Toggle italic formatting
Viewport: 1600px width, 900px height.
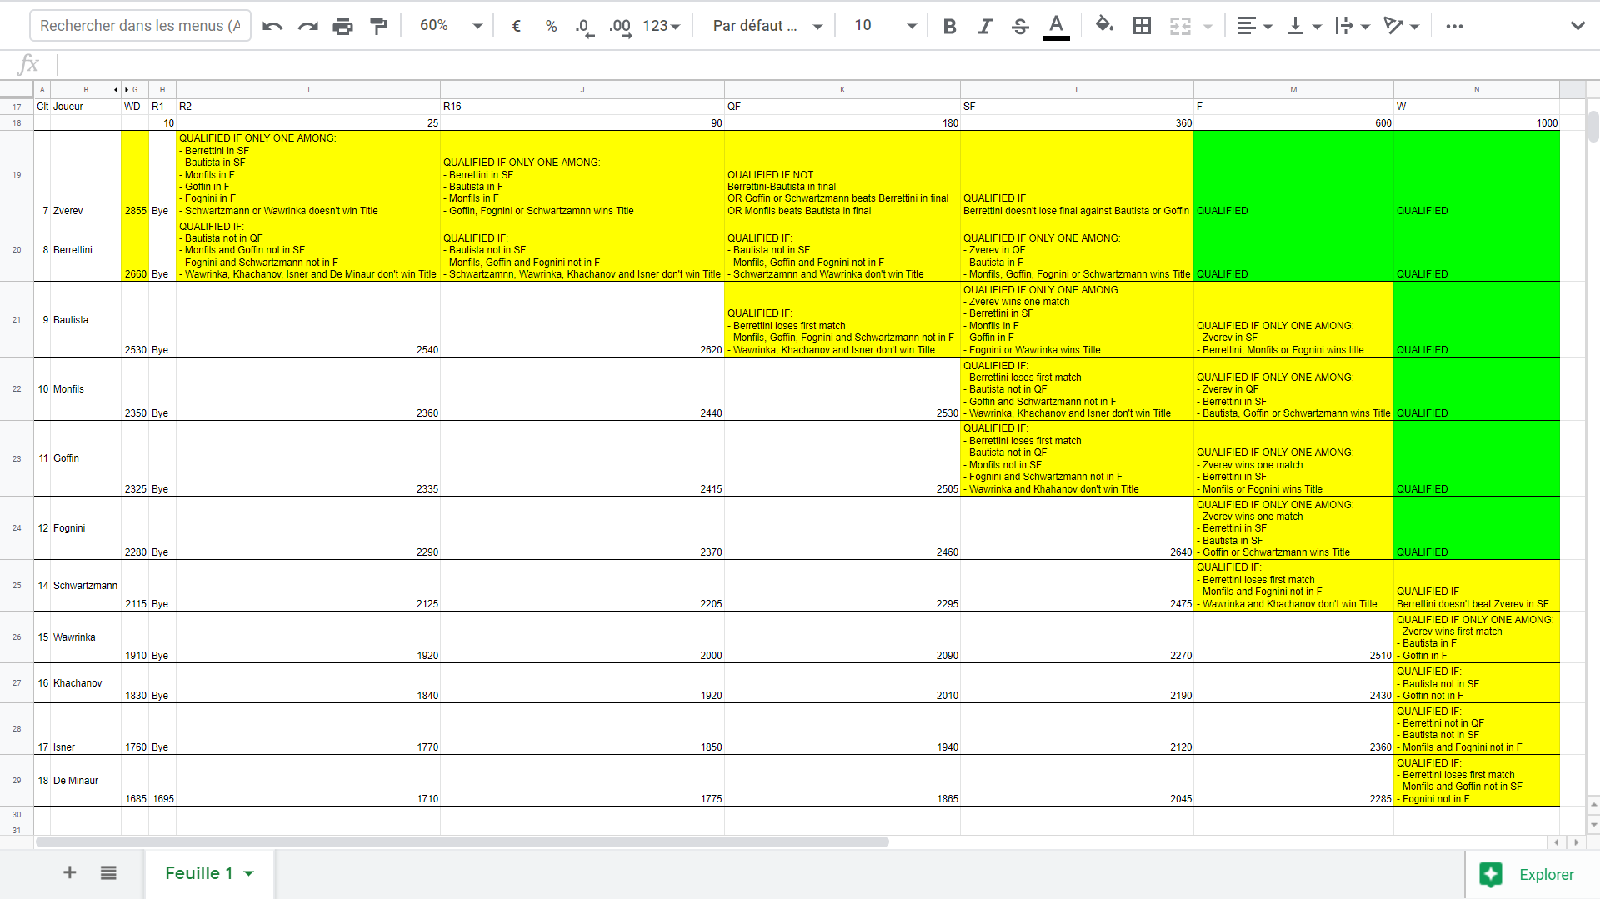[985, 26]
